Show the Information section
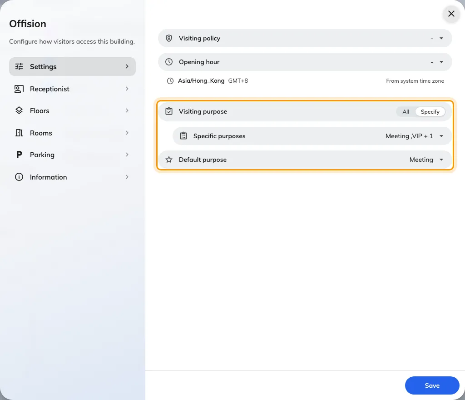 [x=72, y=177]
